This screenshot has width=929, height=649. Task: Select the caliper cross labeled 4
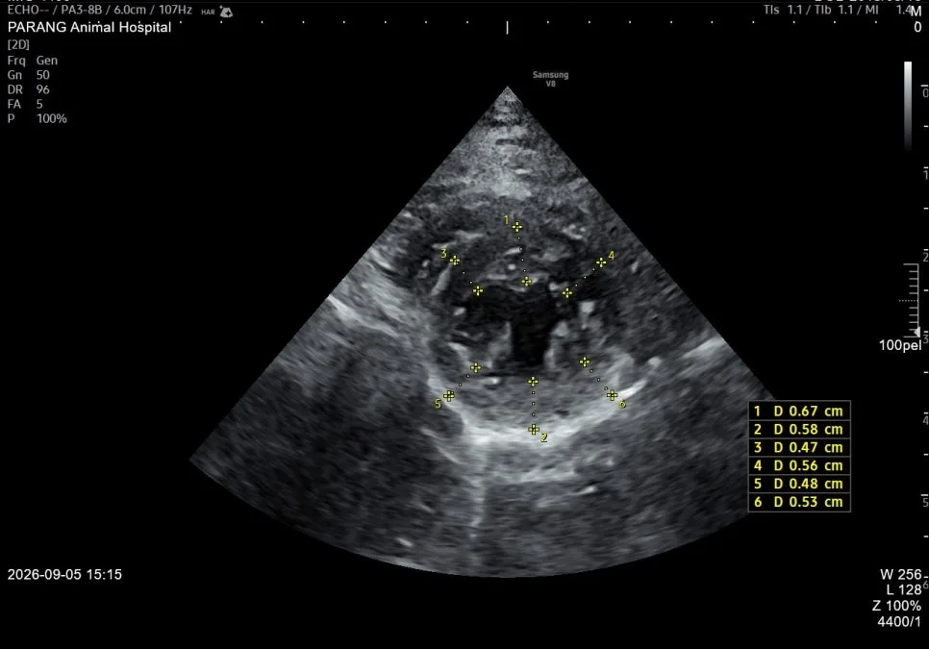point(601,262)
